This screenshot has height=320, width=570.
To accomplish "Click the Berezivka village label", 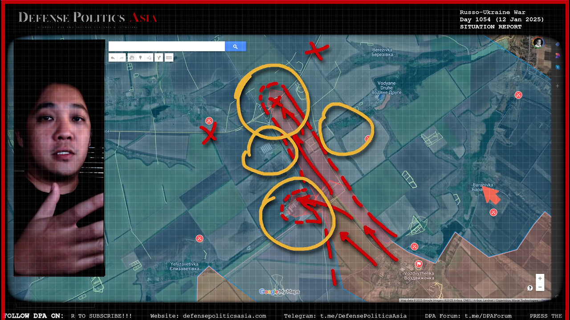I will pyautogui.click(x=382, y=52).
